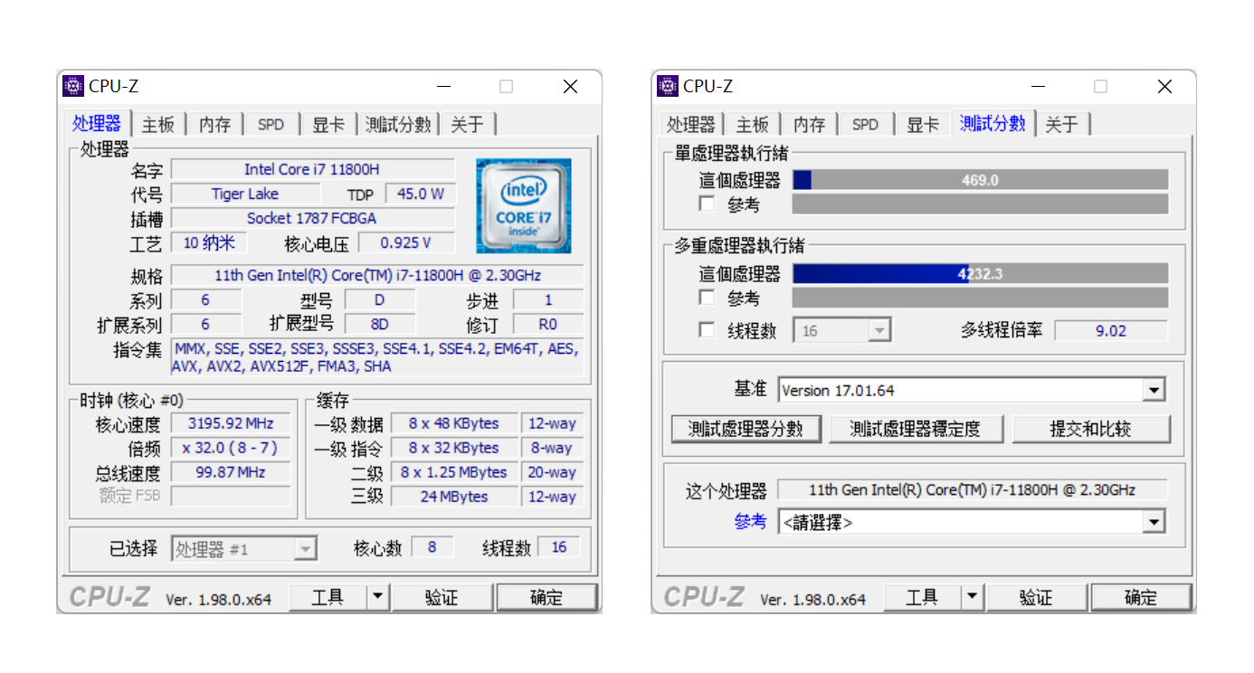1254x673 pixels.
Task: Click the 核心电压 0.925 V value
Action: coord(406,242)
